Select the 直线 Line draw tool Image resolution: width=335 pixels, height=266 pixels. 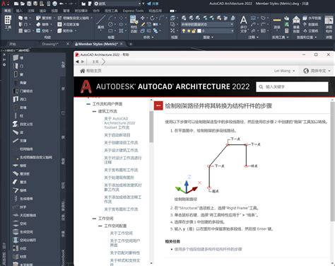pyautogui.click(x=101, y=23)
